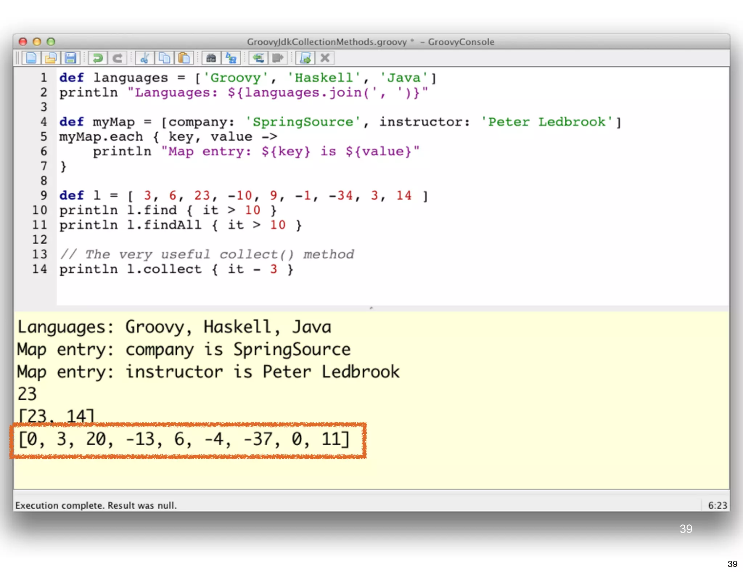Click the toolbar drag handle grip
The image size is (743, 572).
[x=17, y=58]
